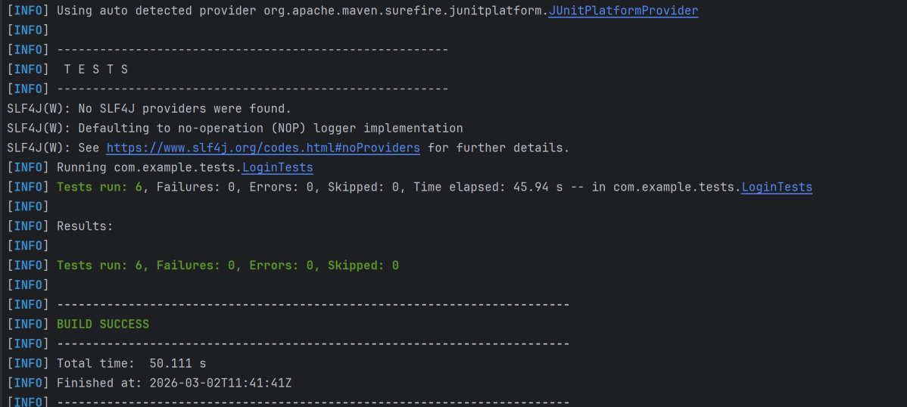Click the BUILD SUCCESS text
The height and width of the screenshot is (407, 907).
point(103,324)
